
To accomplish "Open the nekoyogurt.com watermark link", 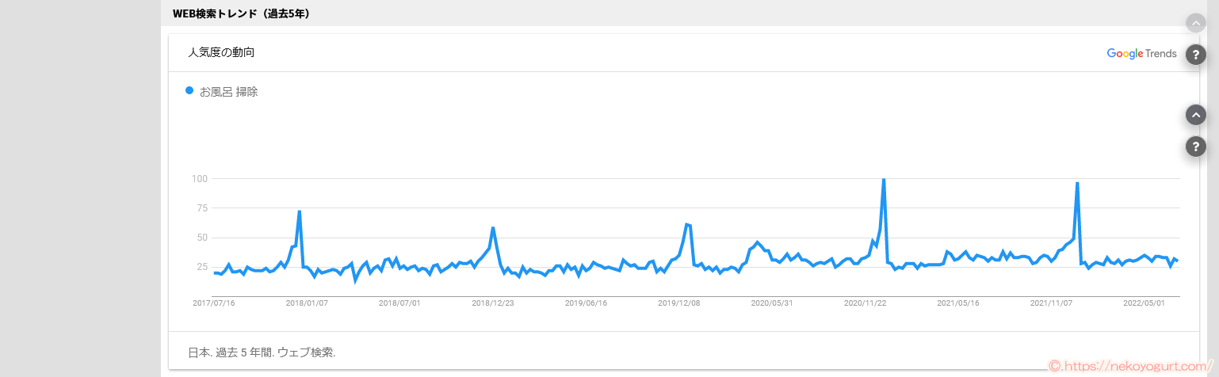I will (1131, 367).
